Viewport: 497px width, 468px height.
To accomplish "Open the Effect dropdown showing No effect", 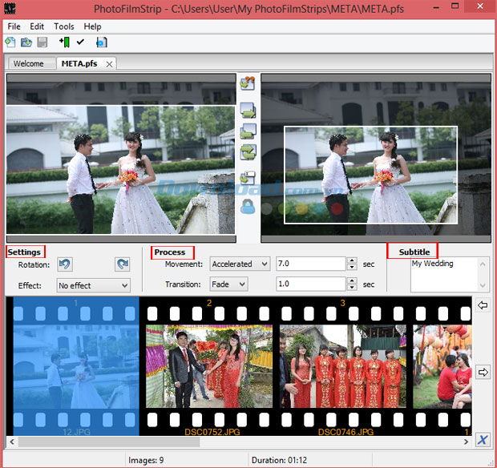I will (x=93, y=285).
